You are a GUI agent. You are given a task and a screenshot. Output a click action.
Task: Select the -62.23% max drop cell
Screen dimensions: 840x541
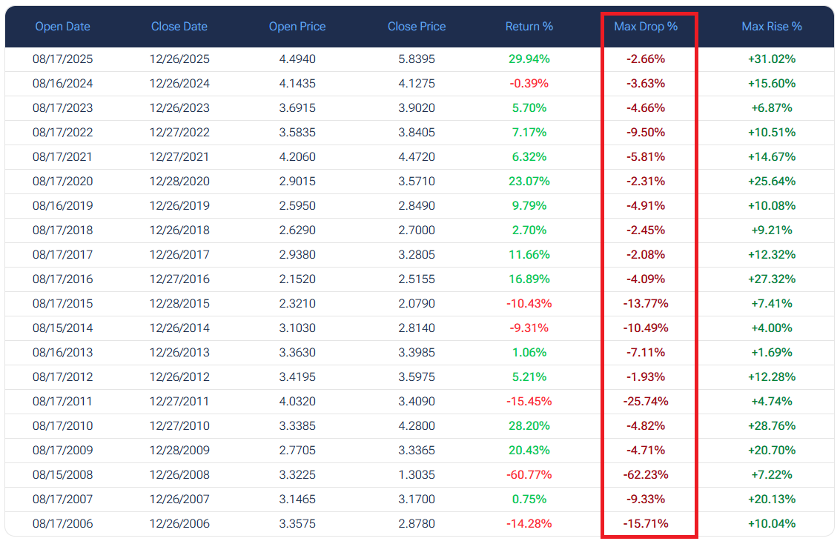pyautogui.click(x=646, y=474)
